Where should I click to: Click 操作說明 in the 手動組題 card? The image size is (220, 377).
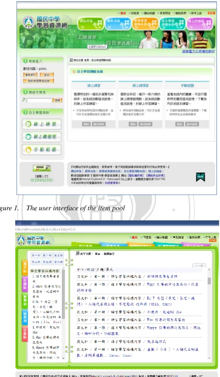pos(192,124)
